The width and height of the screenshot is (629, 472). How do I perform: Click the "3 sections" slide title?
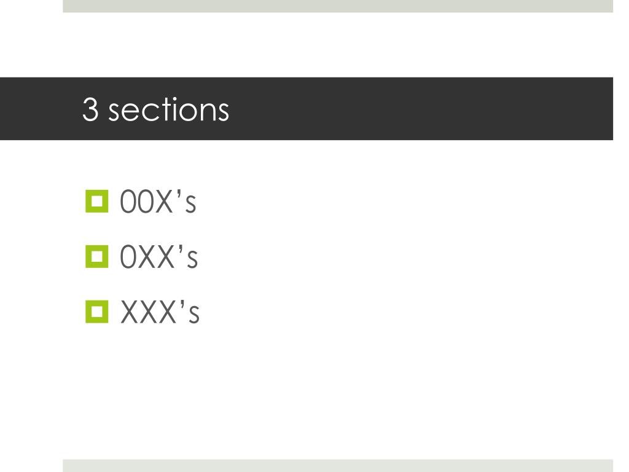pyautogui.click(x=155, y=109)
